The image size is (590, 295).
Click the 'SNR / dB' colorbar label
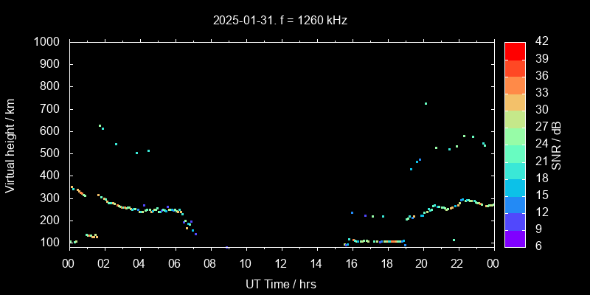point(557,144)
